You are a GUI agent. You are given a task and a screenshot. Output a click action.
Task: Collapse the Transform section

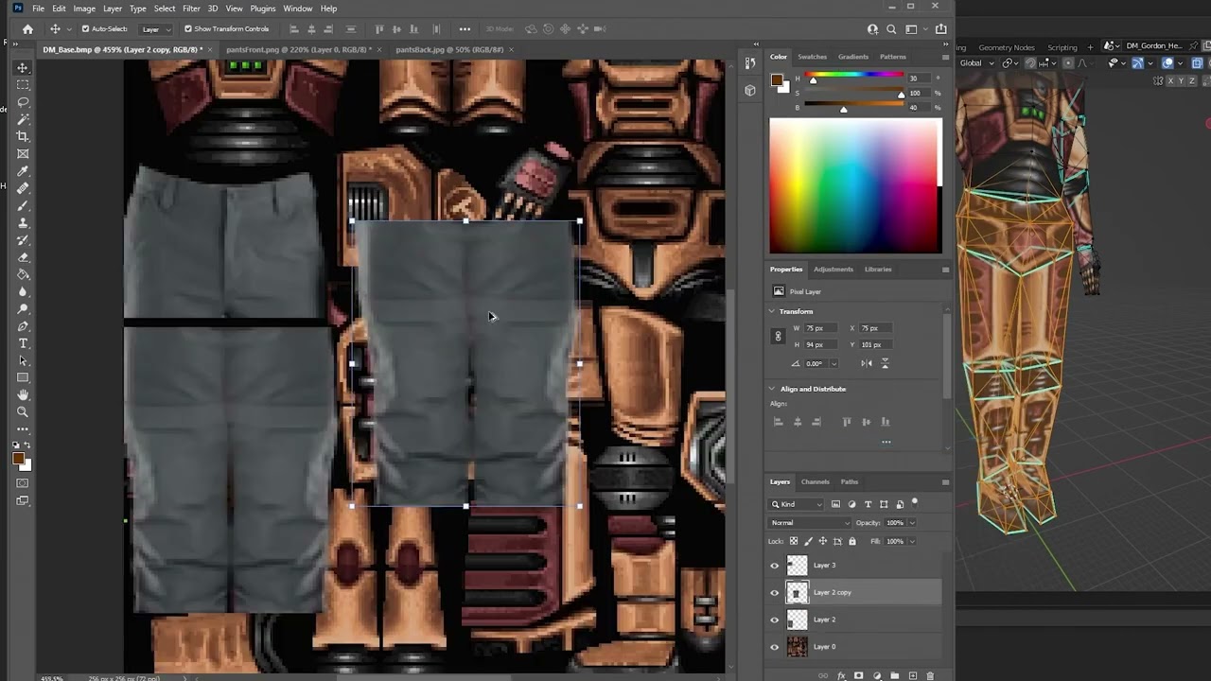772,311
